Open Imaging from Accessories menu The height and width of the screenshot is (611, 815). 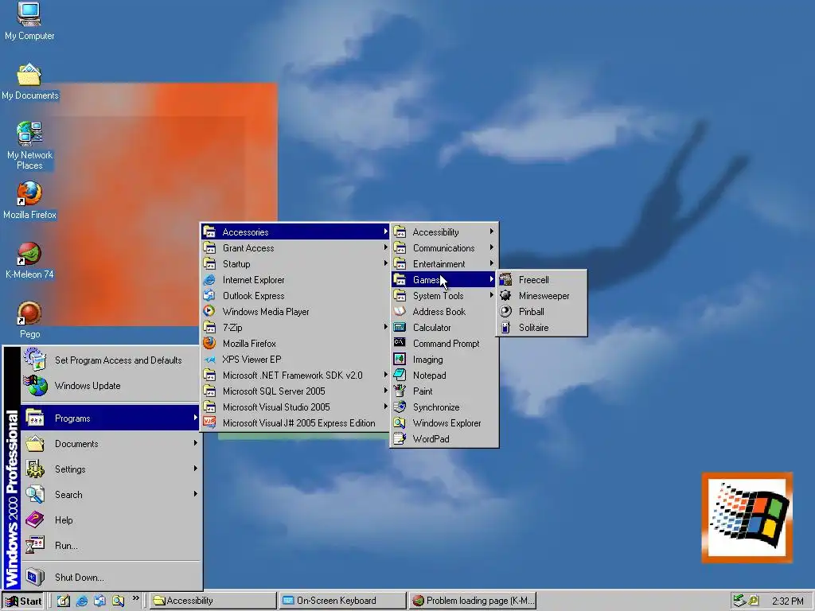coord(444,360)
